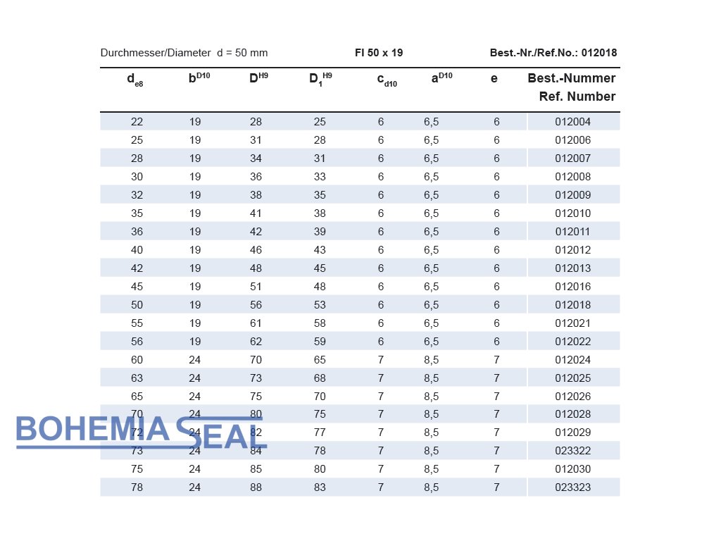
Task: Click the aD10 column header
Action: tap(441, 79)
